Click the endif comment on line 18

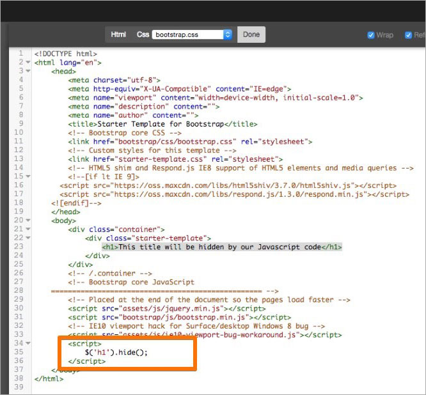(x=76, y=203)
